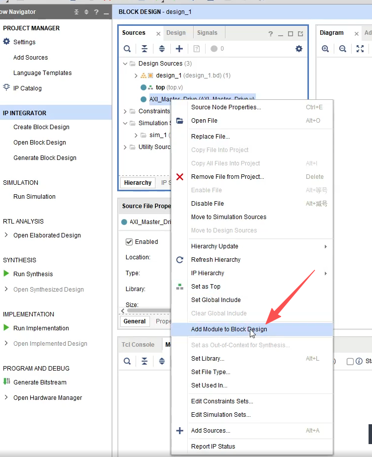
Task: Collapse Simulation Sources folder
Action: 125,123
